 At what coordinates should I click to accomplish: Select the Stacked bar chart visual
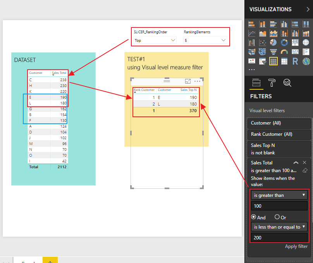click(x=252, y=24)
